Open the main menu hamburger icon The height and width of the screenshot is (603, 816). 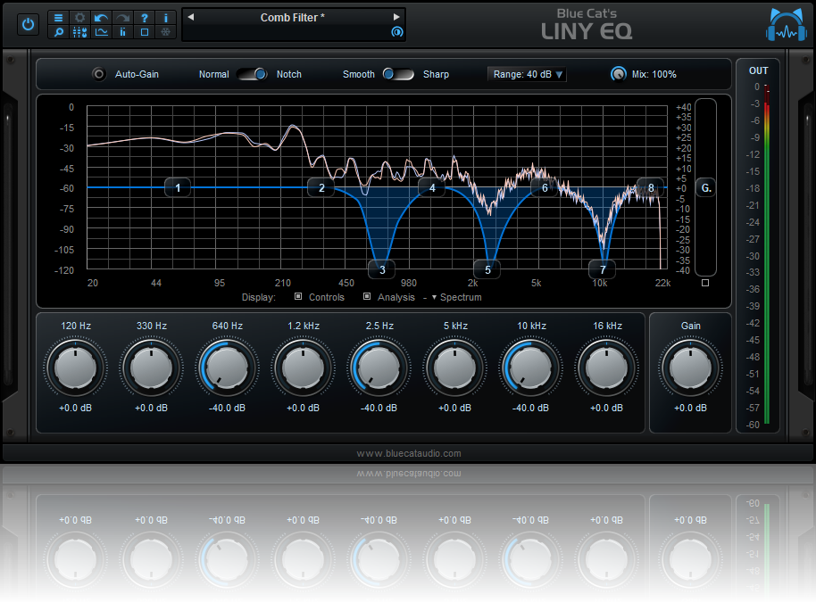click(x=58, y=18)
